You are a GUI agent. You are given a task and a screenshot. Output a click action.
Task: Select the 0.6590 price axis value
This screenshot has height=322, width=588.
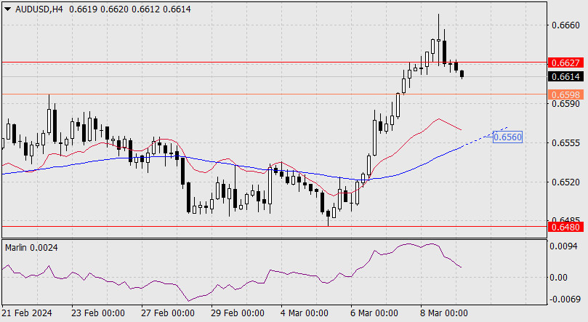[565, 104]
